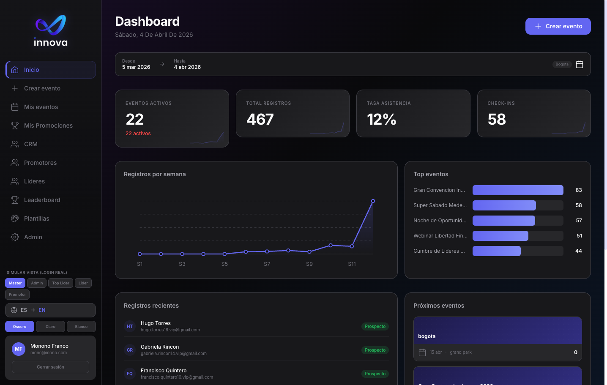Click Webinar Libertad Fin... event name
Image resolution: width=607 pixels, height=385 pixels.
coord(440,236)
